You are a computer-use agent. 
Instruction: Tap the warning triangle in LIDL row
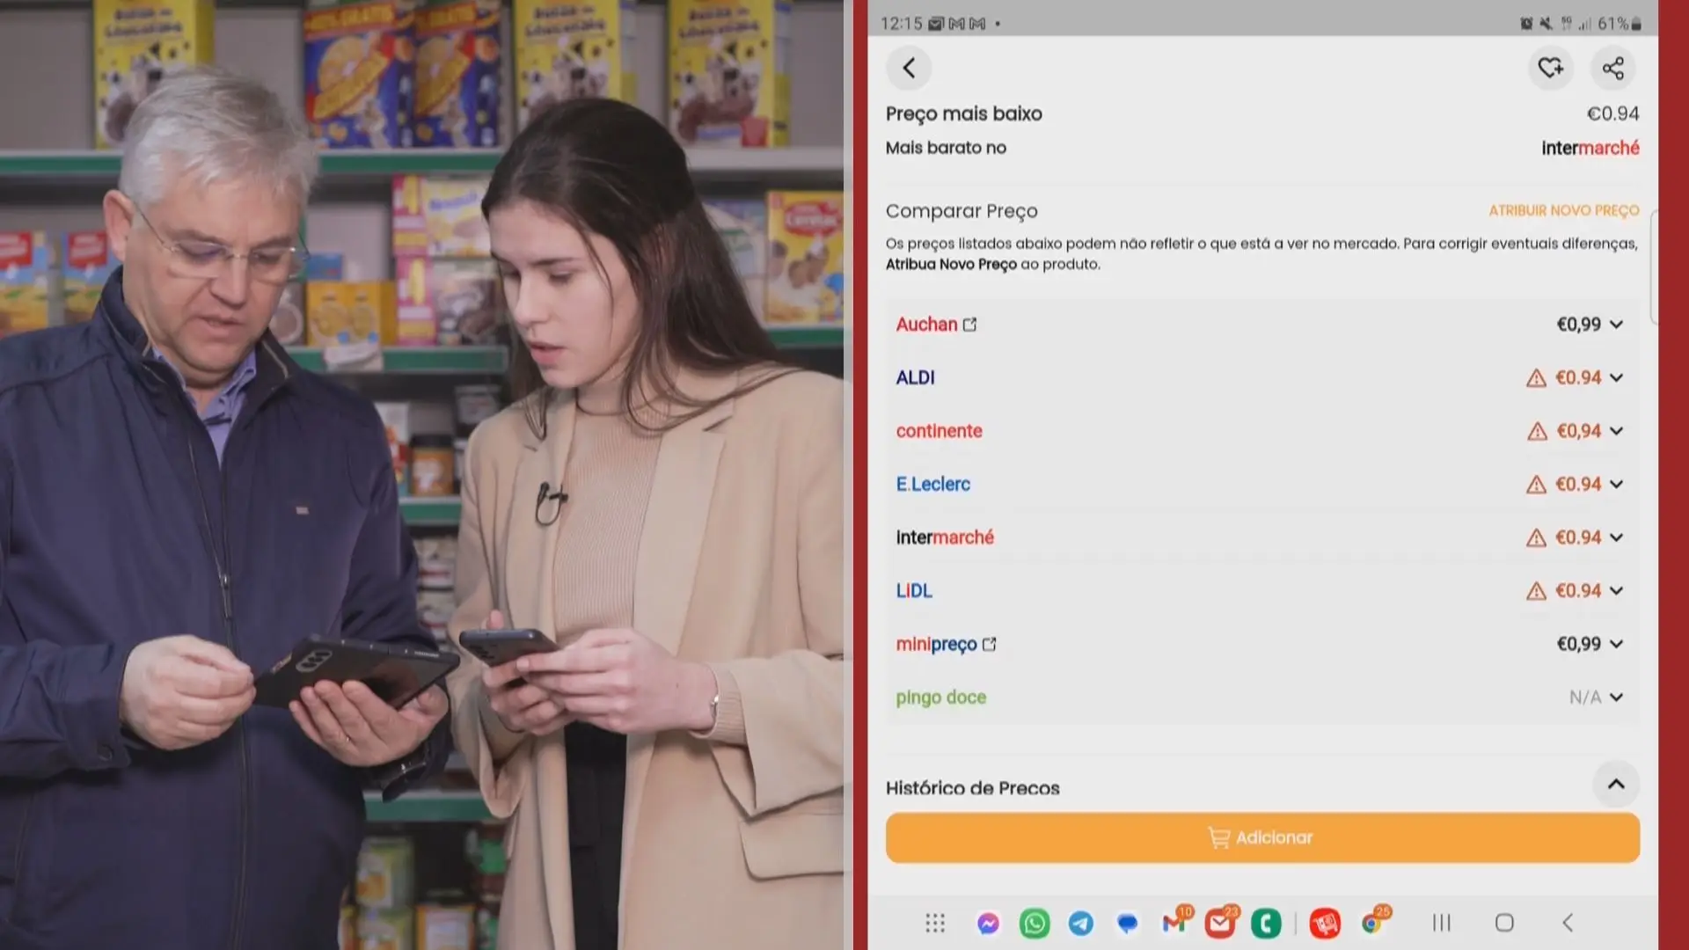1536,591
